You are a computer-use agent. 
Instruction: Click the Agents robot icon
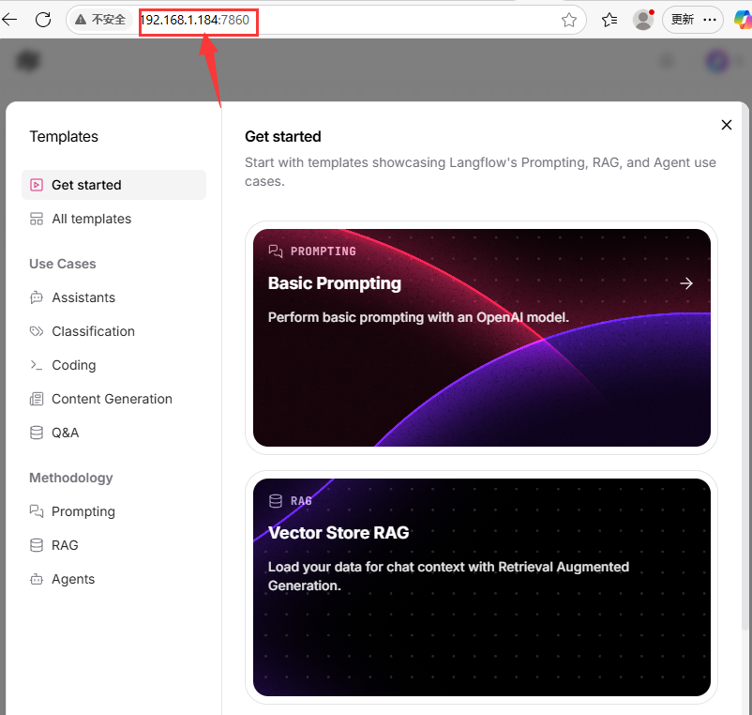(x=37, y=579)
